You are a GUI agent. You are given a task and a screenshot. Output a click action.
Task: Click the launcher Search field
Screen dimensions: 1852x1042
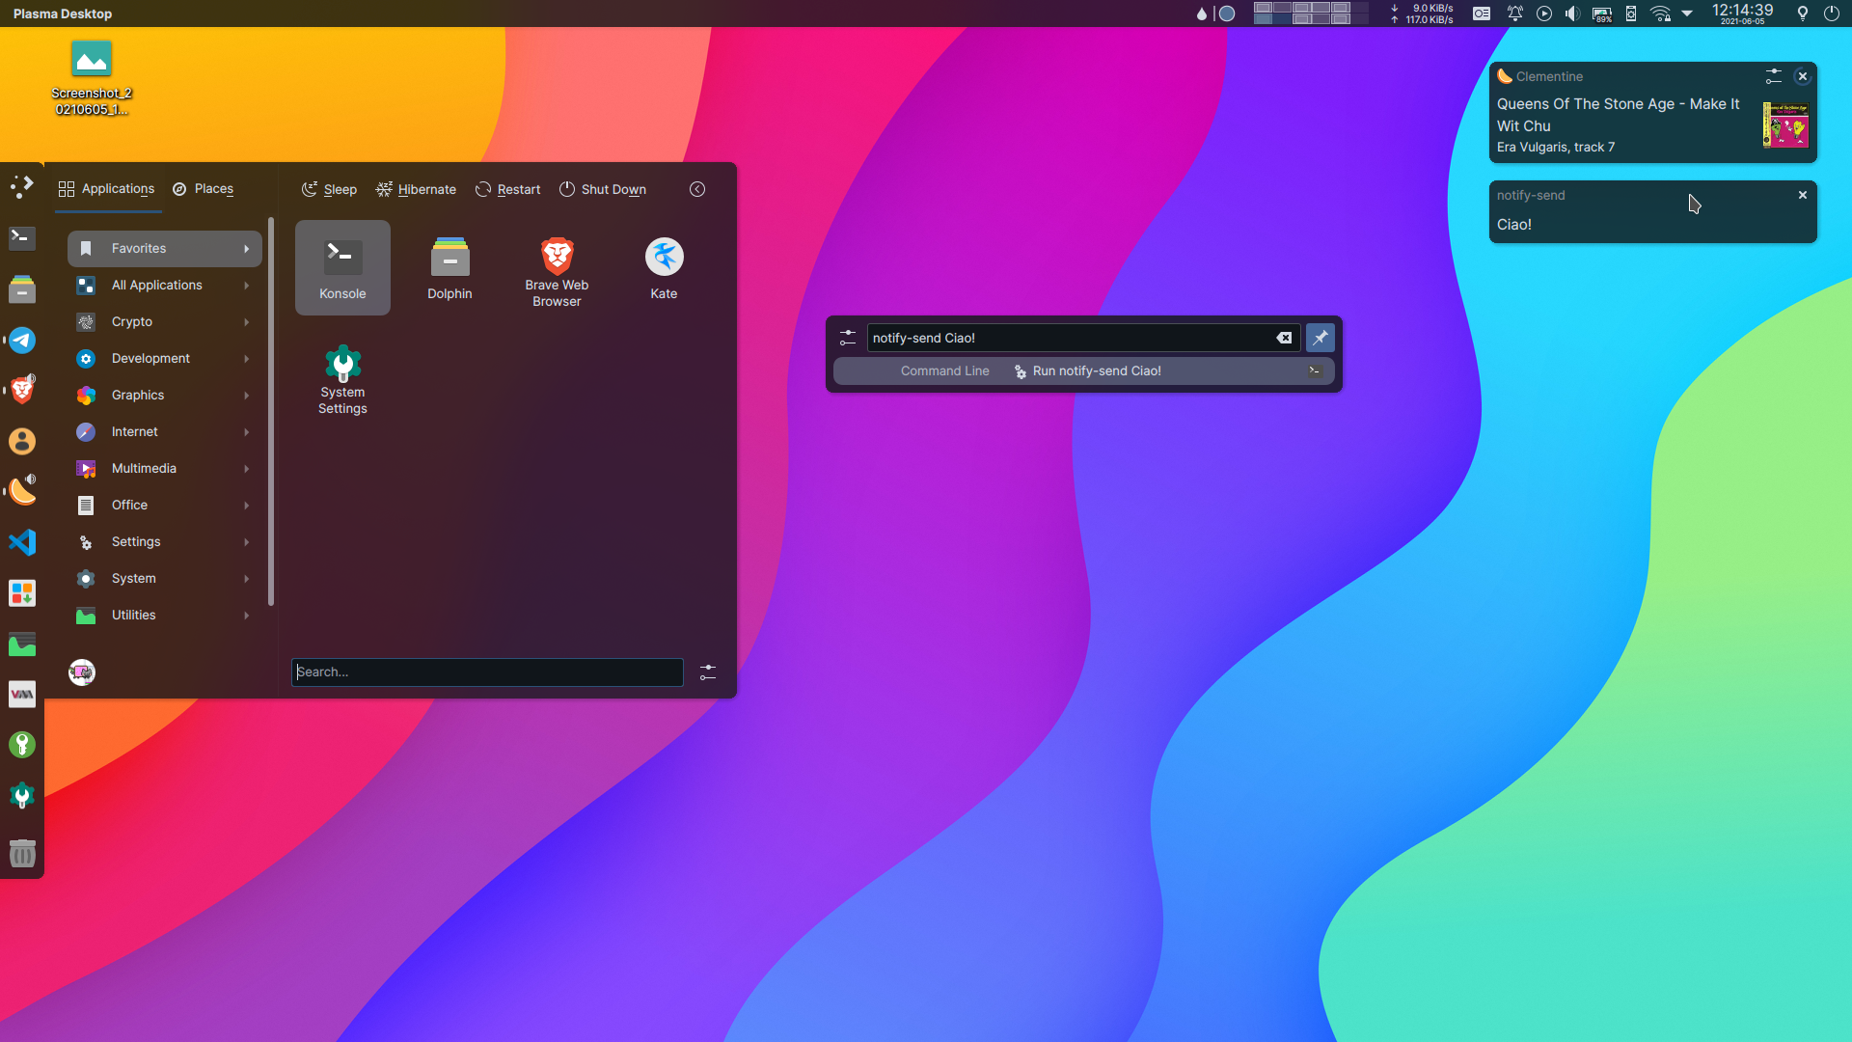[487, 672]
